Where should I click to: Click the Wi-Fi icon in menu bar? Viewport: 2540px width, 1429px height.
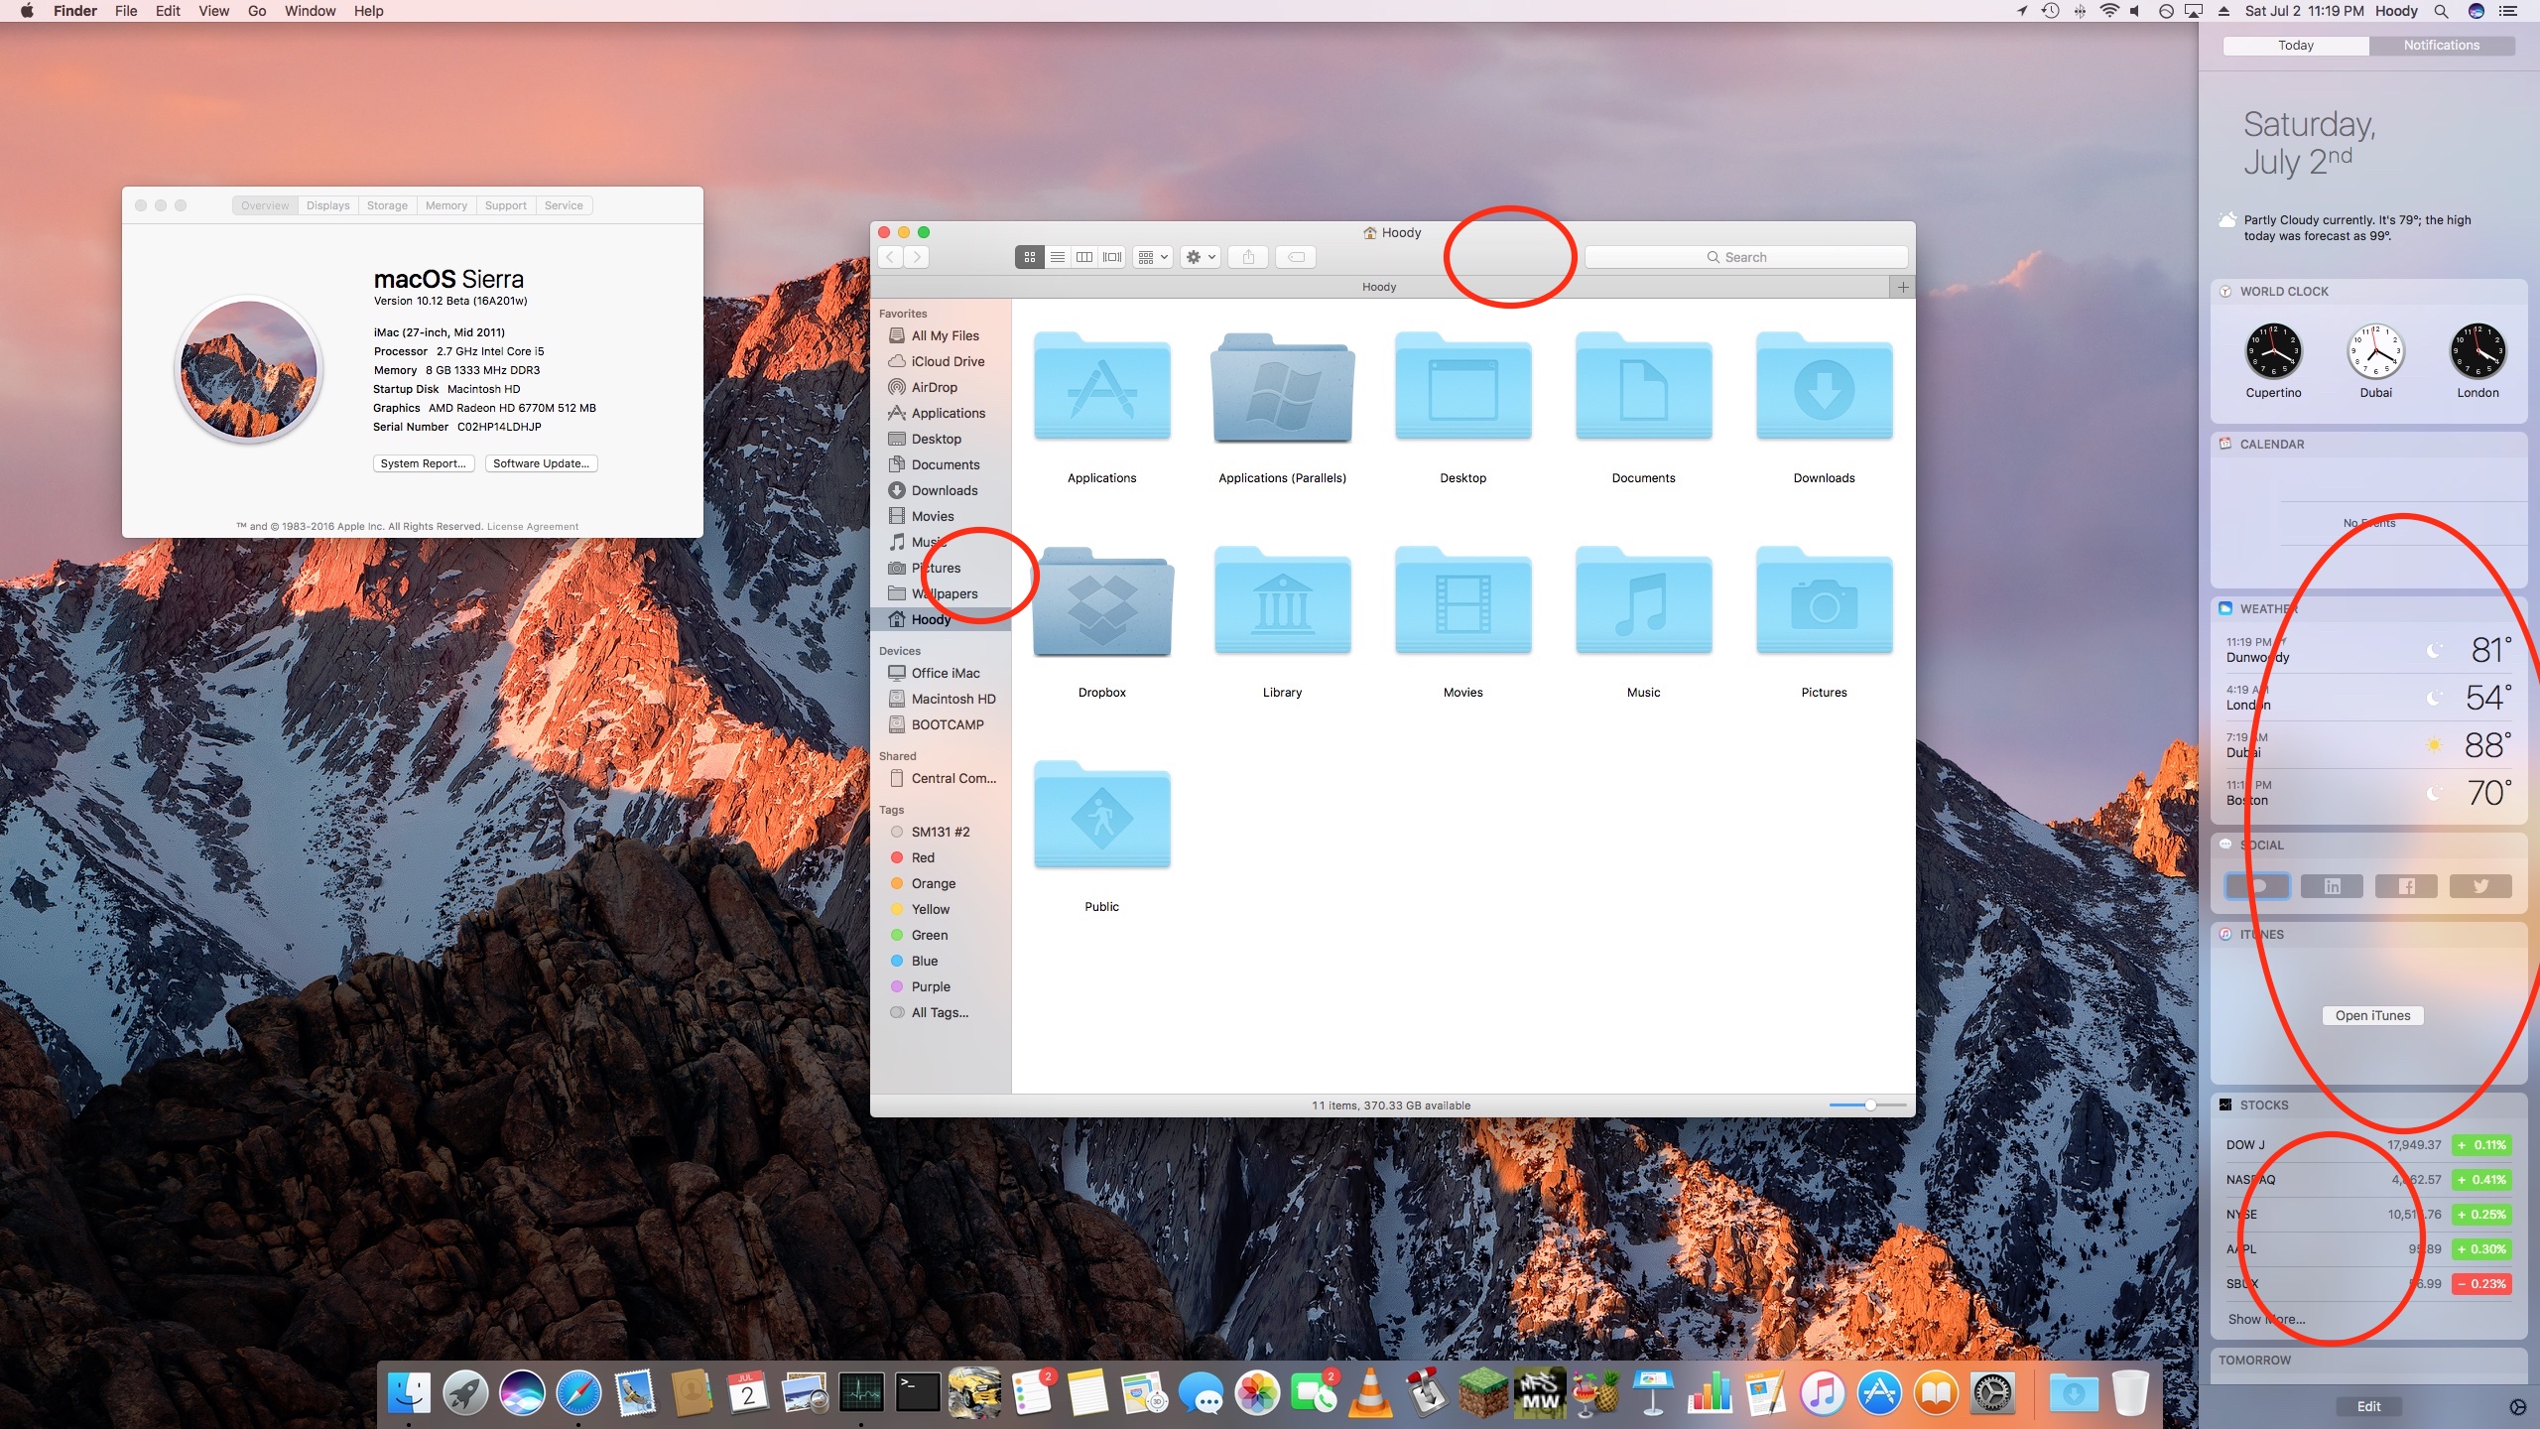coord(2108,11)
